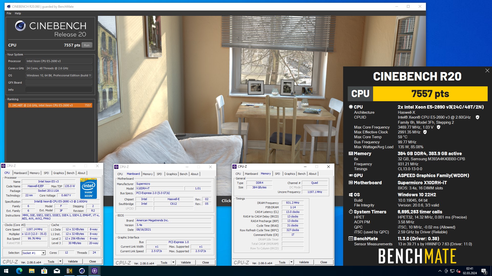The height and width of the screenshot is (276, 492).
Task: Click Intel Xeon logo in CPU-Z
Action: point(88,189)
